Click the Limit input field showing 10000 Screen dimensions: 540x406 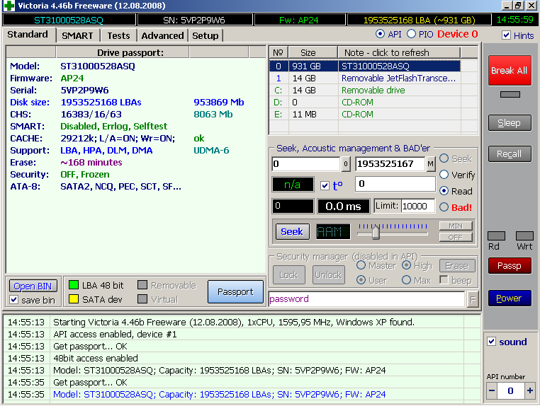tap(417, 206)
